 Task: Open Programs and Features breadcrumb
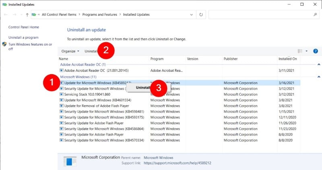coord(99,15)
